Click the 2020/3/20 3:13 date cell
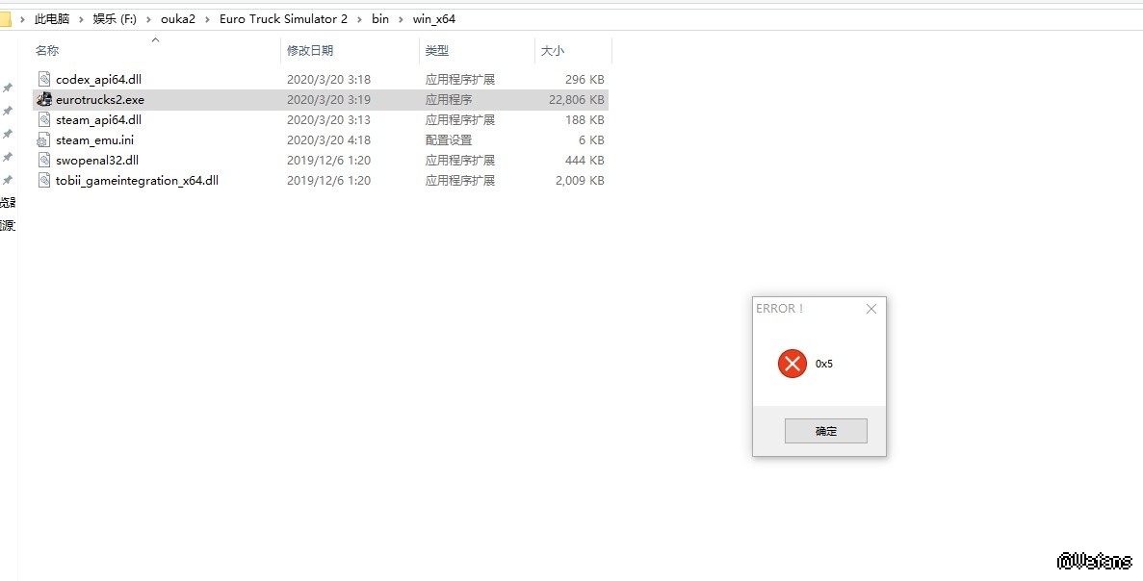1143x581 pixels. click(x=328, y=120)
